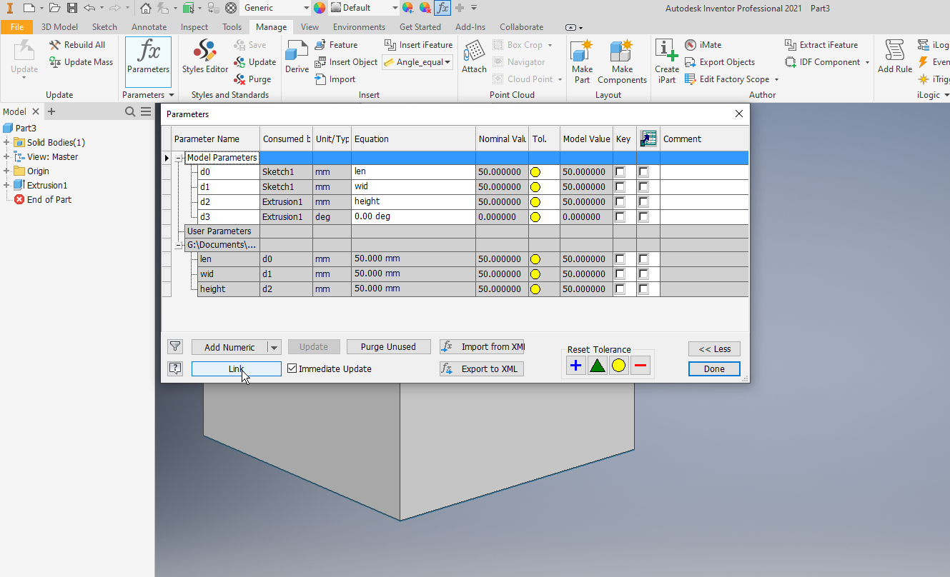Click the Link button
This screenshot has height=577, width=950.
[x=236, y=368]
